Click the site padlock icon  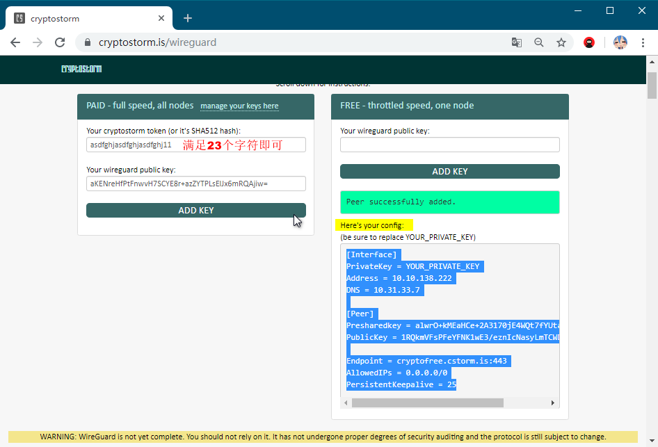[x=87, y=42]
